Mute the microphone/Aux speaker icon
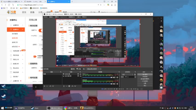The height and width of the screenshot is (110, 196). (114, 77)
